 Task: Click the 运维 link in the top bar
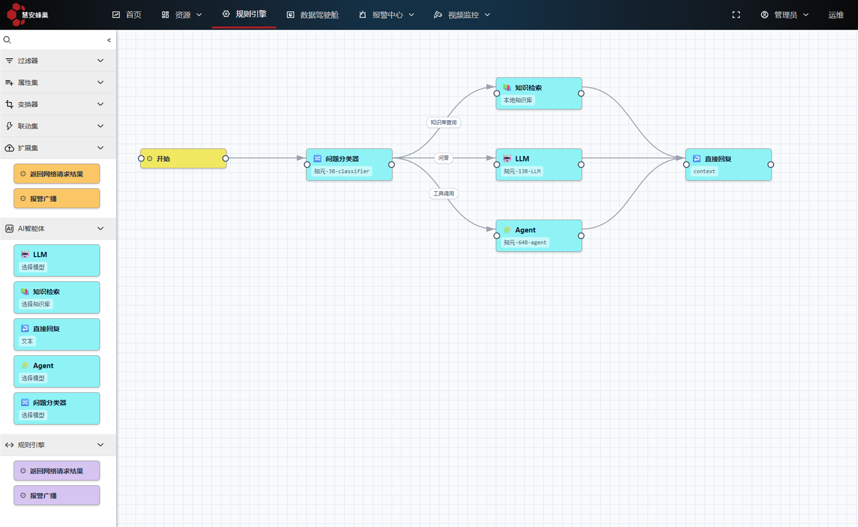point(835,15)
